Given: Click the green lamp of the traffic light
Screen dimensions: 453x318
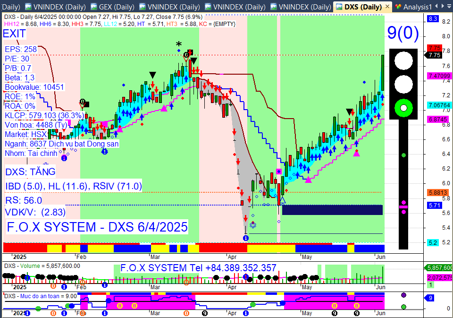Looking at the screenshot, I should point(403,108).
